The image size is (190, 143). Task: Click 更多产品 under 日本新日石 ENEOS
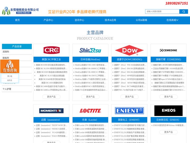point(168,132)
